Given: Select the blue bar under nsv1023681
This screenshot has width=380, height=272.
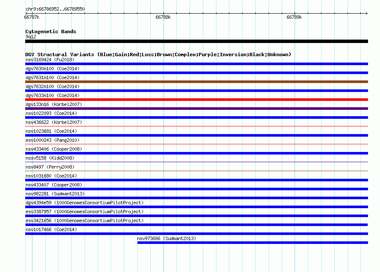Looking at the screenshot, I should pos(196,135).
